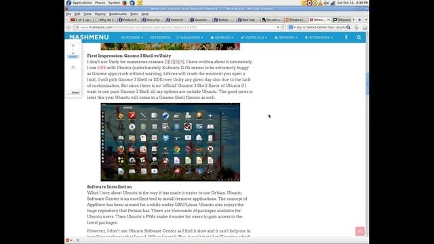The width and height of the screenshot is (434, 244).
Task: Open the File menu in Firefox
Action: click(x=68, y=14)
